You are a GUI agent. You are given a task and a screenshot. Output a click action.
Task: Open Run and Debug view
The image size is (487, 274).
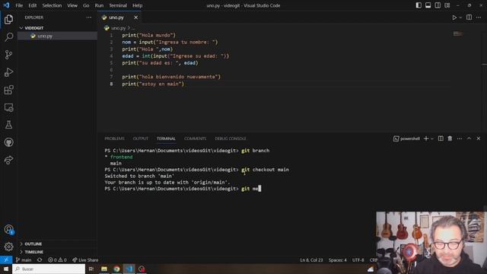point(8,72)
